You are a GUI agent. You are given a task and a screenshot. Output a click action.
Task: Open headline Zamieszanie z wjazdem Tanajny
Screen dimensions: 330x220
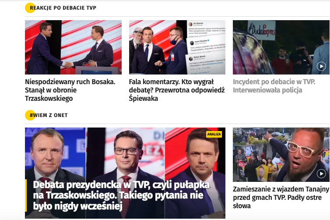point(281,198)
